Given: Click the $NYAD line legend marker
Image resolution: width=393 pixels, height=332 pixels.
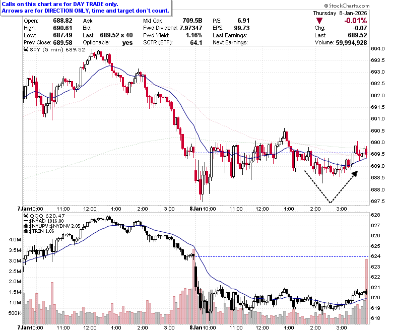Looking at the screenshot, I should (26, 221).
